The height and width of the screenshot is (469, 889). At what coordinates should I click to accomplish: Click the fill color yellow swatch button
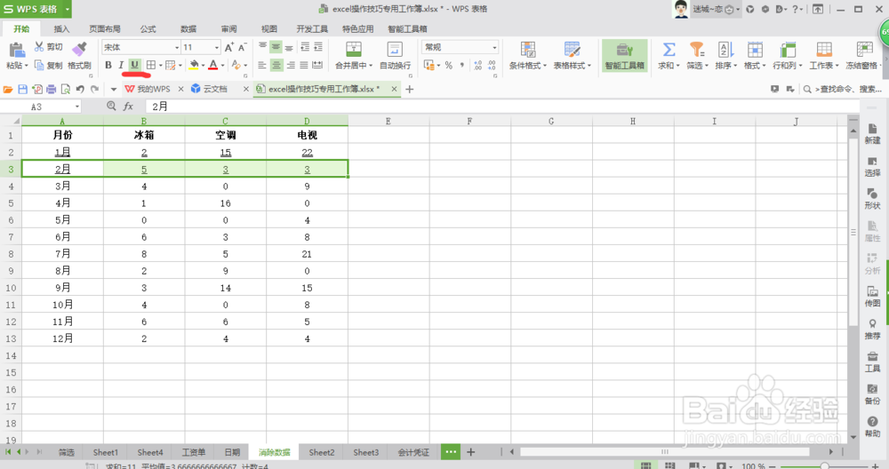coord(194,65)
